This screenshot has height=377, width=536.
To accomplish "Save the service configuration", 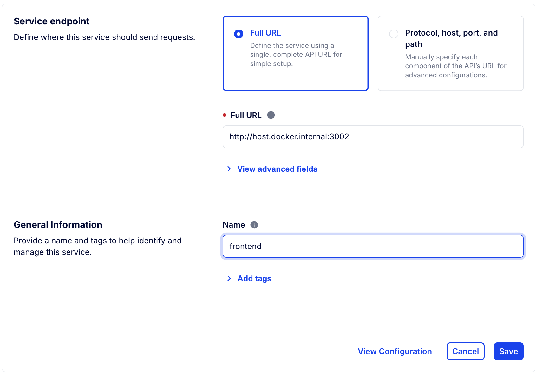I will click(x=508, y=351).
